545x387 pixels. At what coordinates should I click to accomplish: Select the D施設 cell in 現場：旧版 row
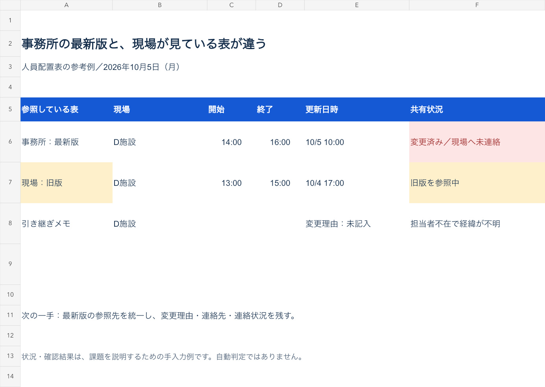pyautogui.click(x=160, y=183)
